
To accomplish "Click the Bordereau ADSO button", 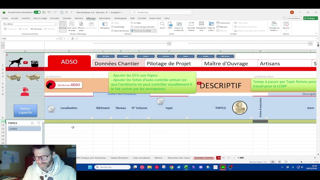I will coord(64,85).
